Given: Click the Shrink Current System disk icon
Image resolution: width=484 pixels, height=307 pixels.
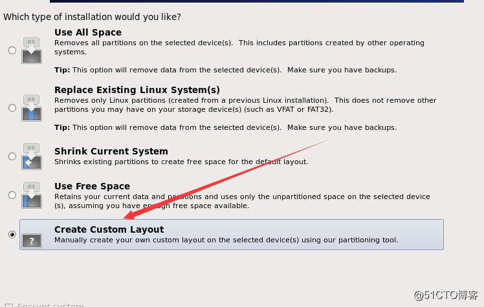Looking at the screenshot, I should 32,156.
